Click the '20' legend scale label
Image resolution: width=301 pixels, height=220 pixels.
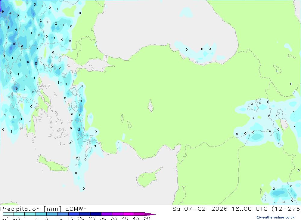click(81, 218)
